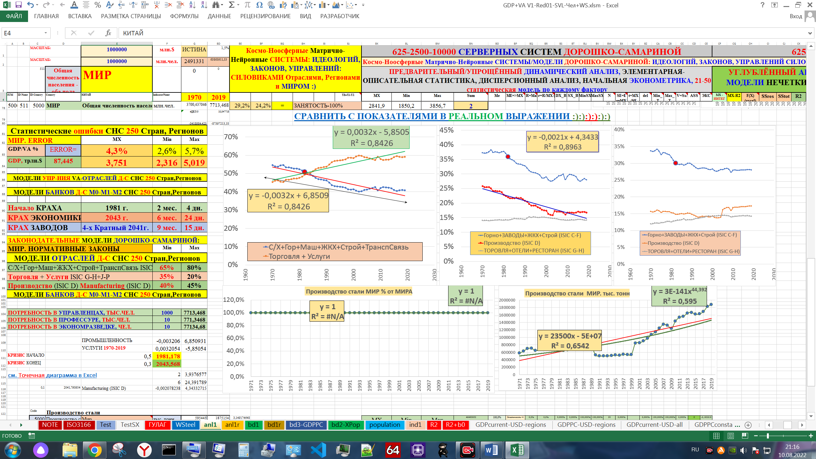Sort ascending with the A-Я icon
This screenshot has width=816, height=459.
click(192, 5)
